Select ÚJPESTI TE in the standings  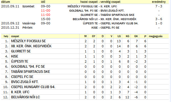tap(20, 61)
